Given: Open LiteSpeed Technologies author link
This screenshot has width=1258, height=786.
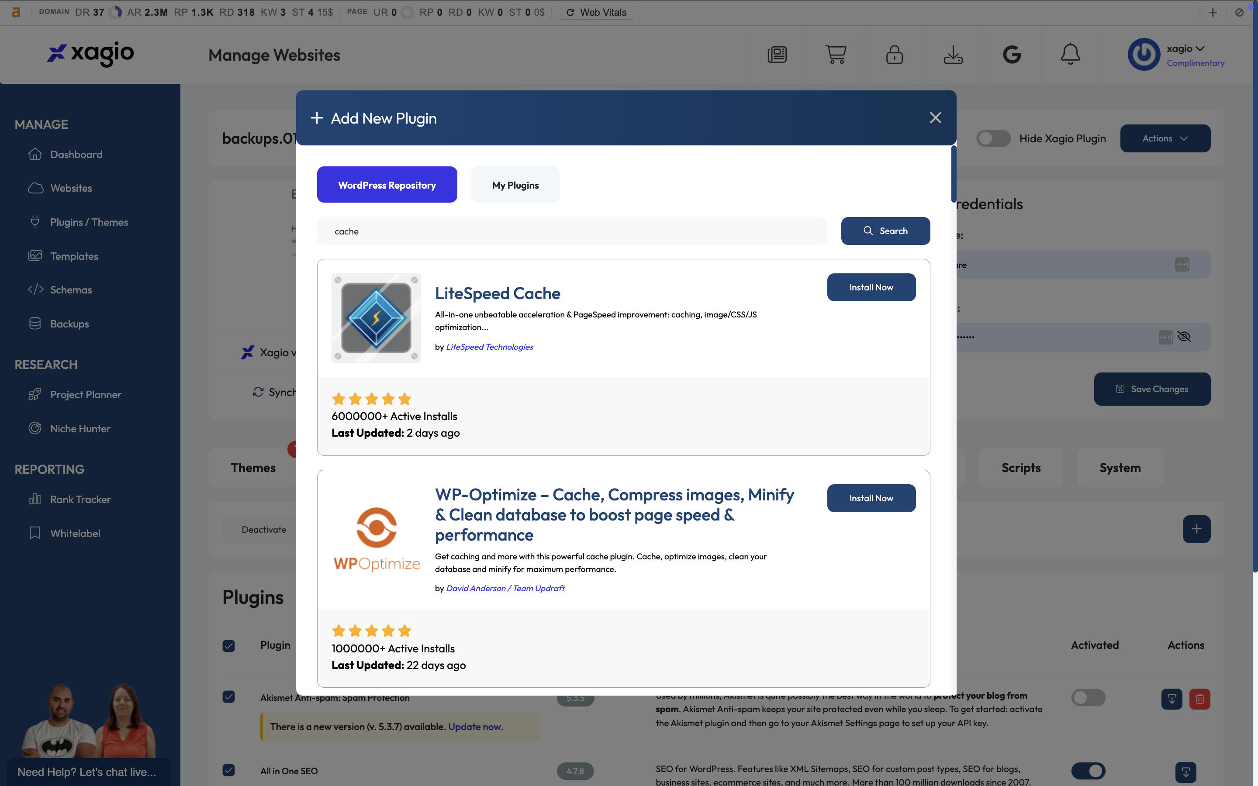Looking at the screenshot, I should click(x=489, y=347).
